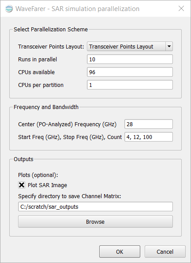The image size is (191, 263).
Task: Click the 'CPUs available' label
Action: click(36, 72)
